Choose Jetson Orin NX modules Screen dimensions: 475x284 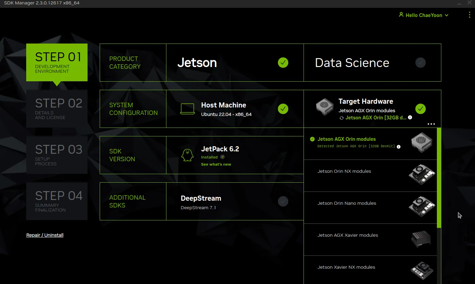370,176
